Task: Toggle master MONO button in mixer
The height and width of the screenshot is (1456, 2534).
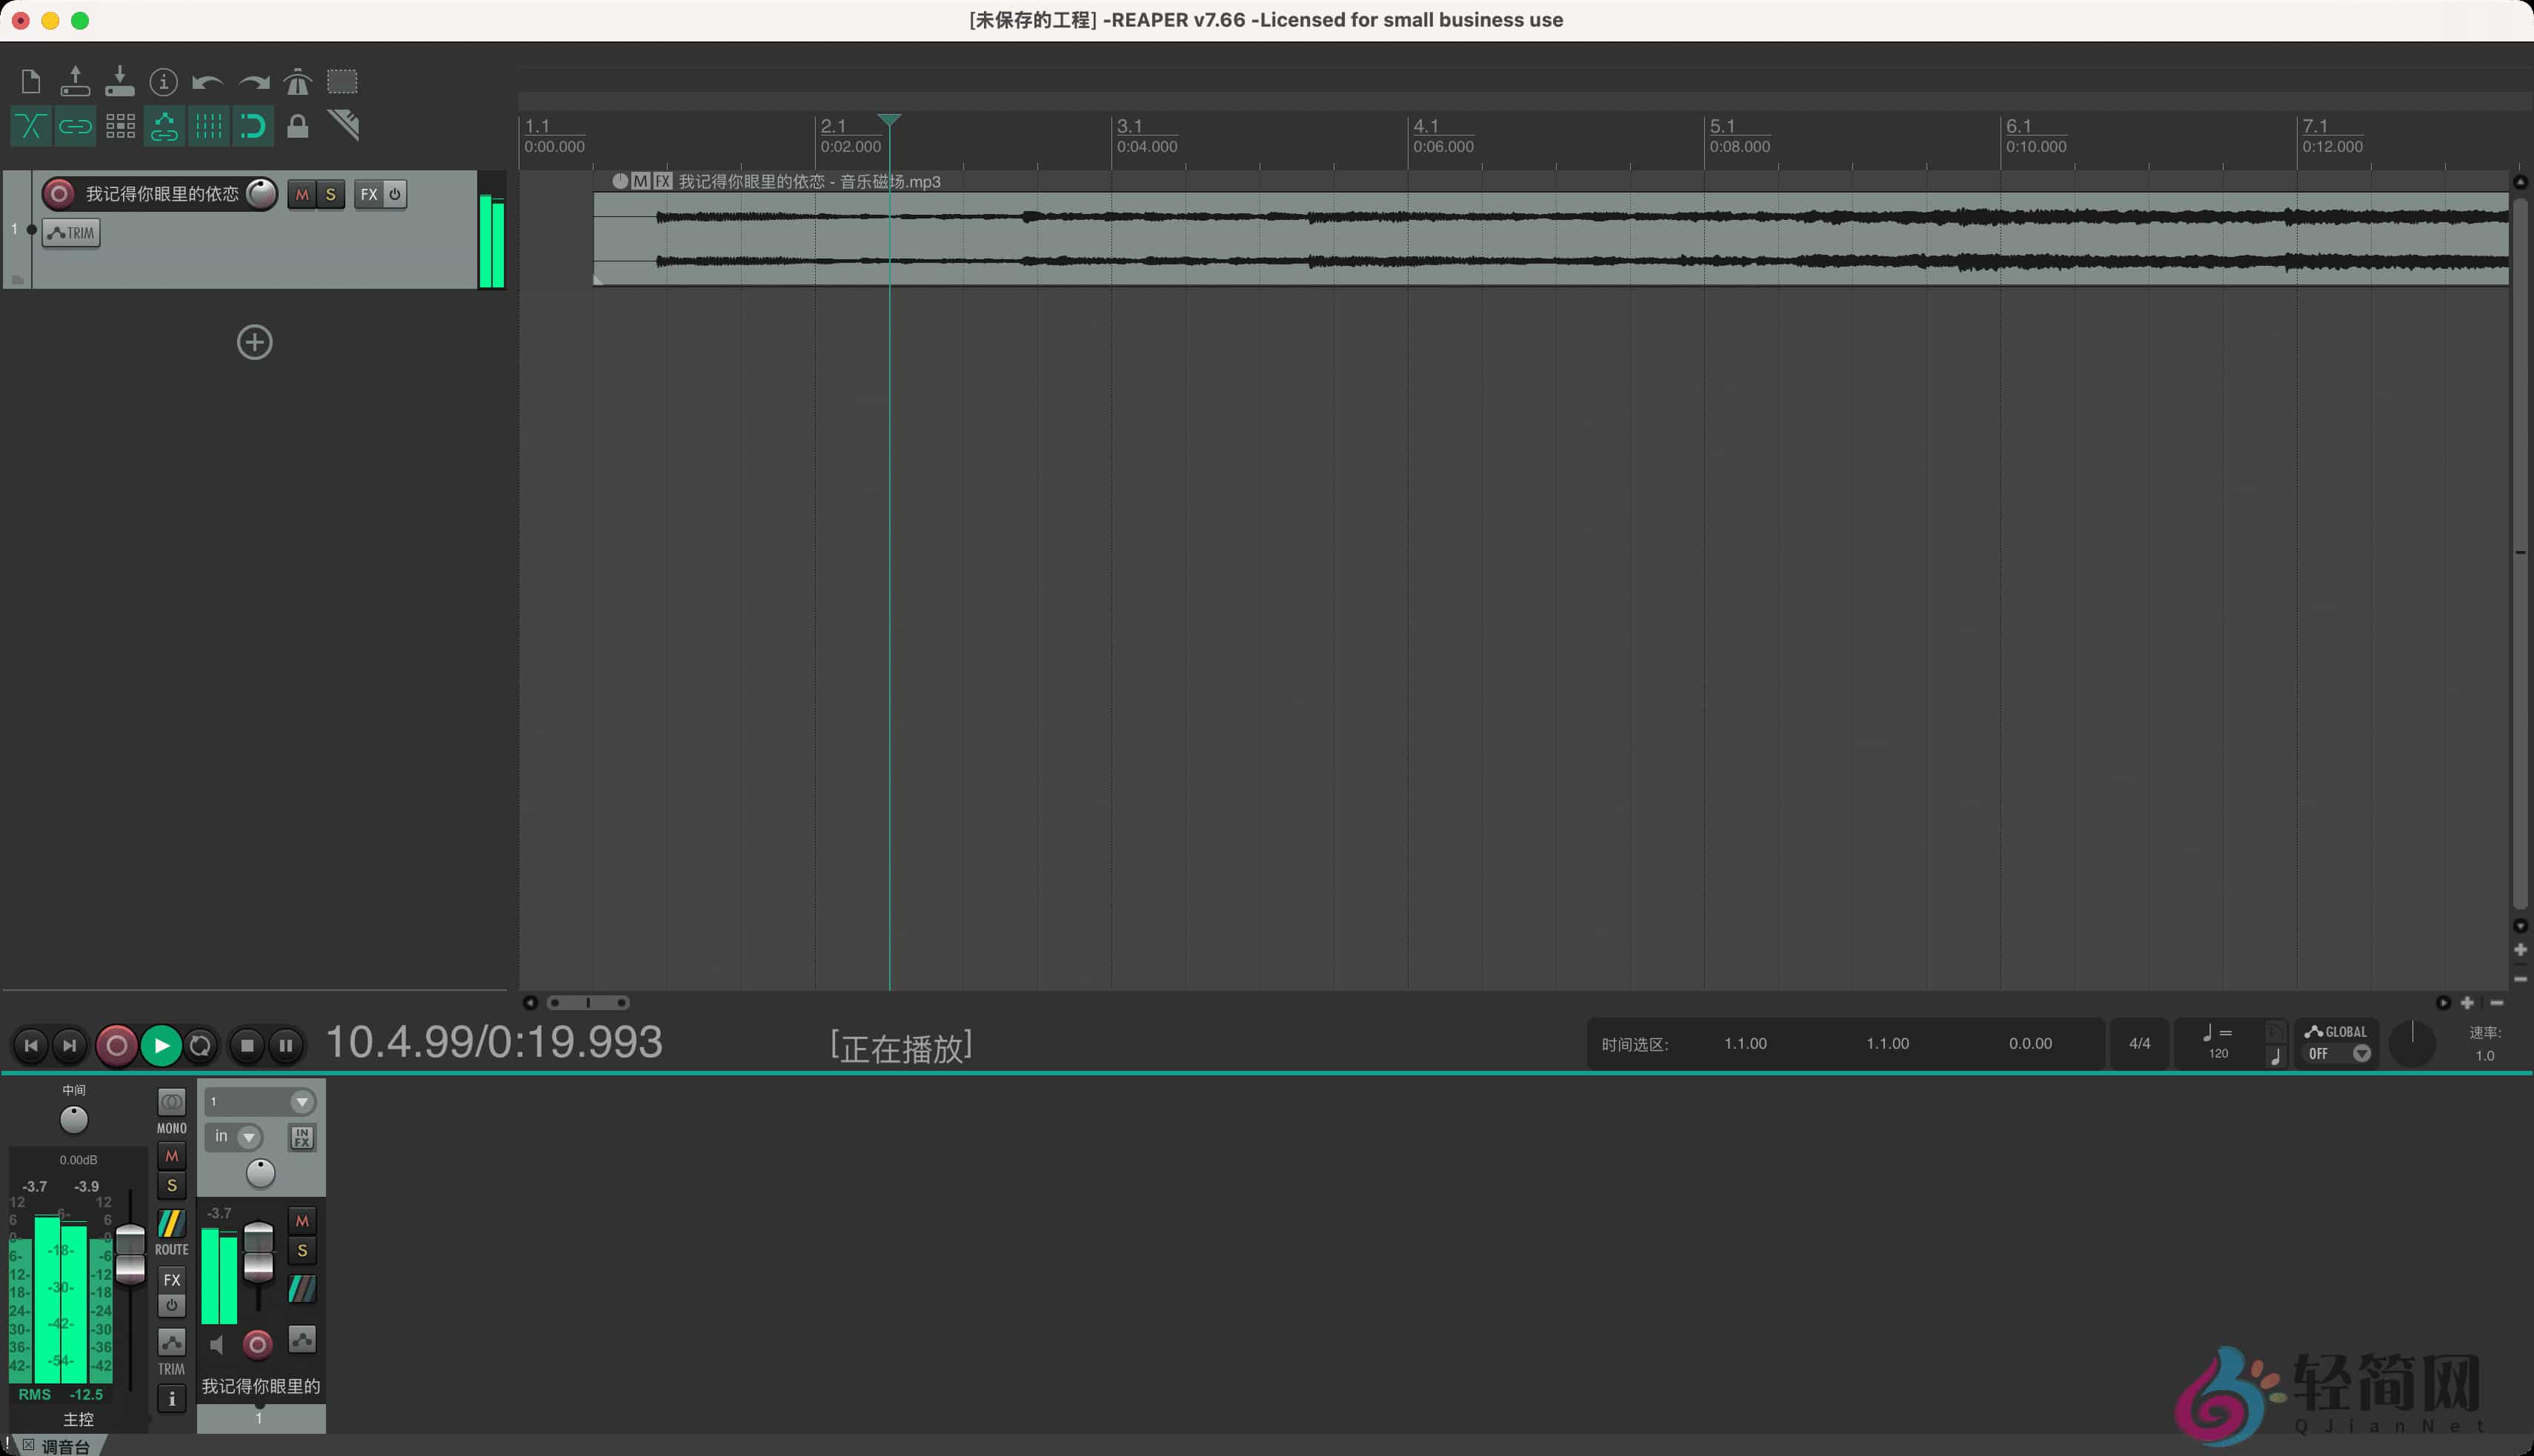Action: (x=171, y=1102)
